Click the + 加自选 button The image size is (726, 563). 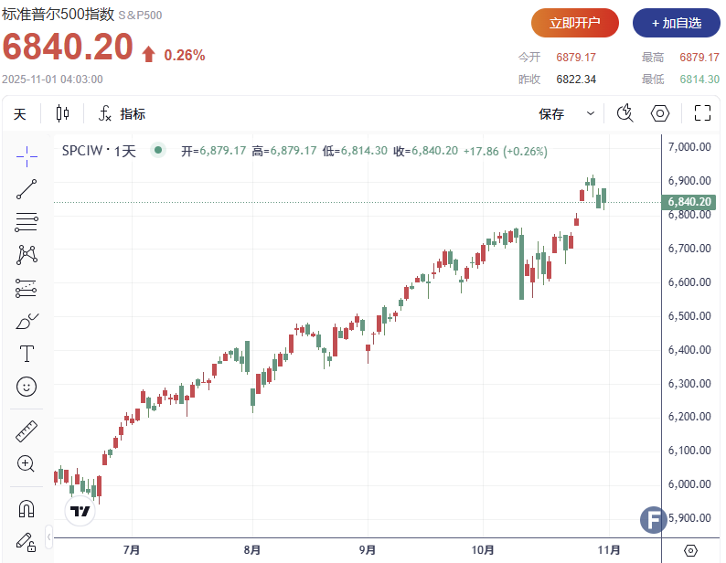[x=676, y=23]
